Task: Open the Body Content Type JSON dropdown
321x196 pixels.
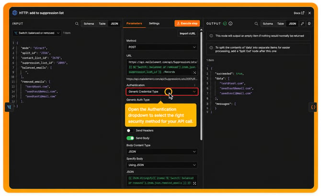Action: pos(162,151)
